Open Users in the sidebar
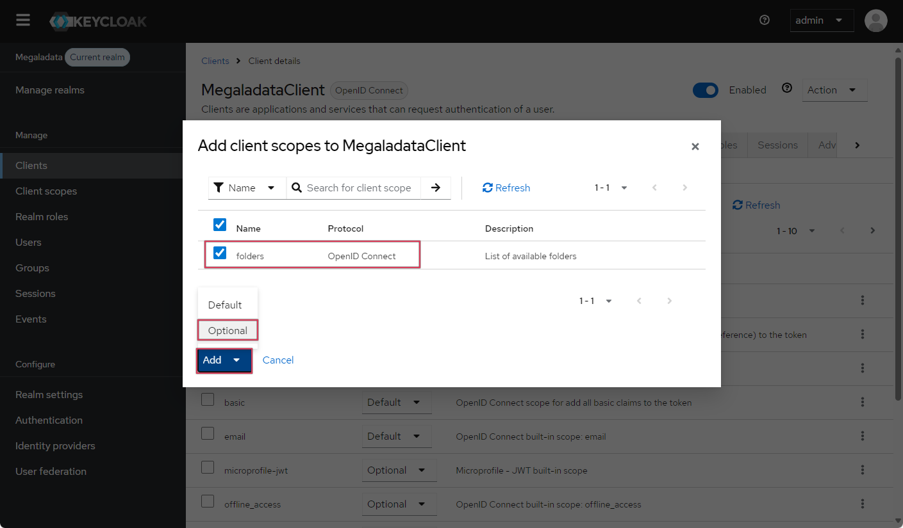The height and width of the screenshot is (528, 903). tap(93, 243)
